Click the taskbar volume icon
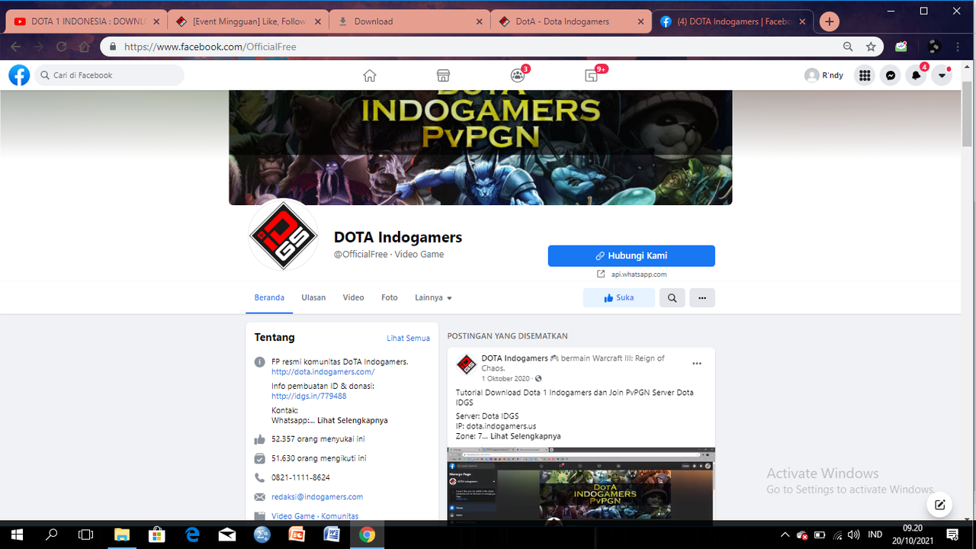Viewport: 976px width, 549px height. 853,535
